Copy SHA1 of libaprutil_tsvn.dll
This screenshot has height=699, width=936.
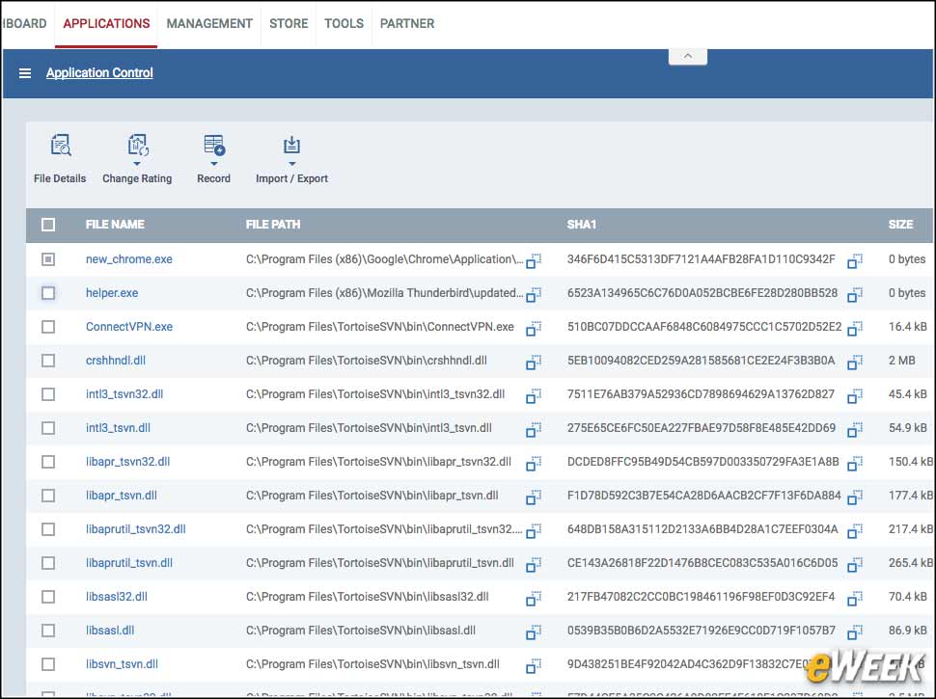coord(855,564)
